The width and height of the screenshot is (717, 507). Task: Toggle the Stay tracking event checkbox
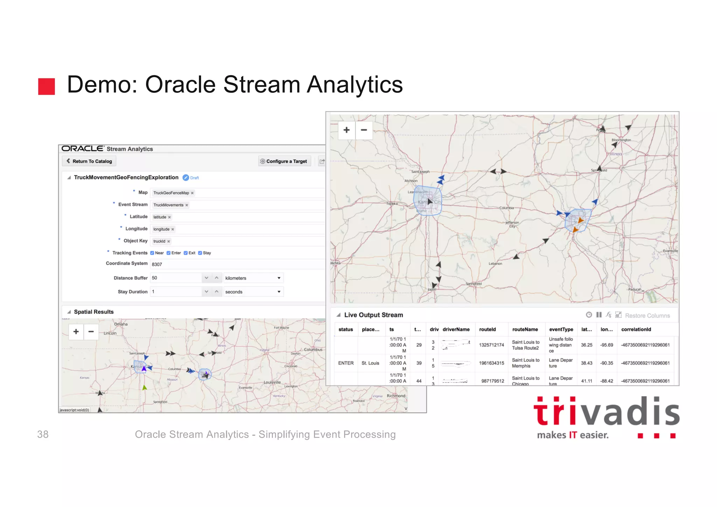point(200,253)
